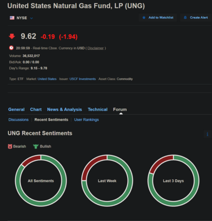Image resolution: width=212 pixels, height=221 pixels.
Task: Click the All Sentiments donut chart
Action: (41, 180)
